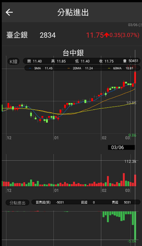The image size is (142, 246).
Task: Tap the open price 開 11.40
Action: coord(34,61)
